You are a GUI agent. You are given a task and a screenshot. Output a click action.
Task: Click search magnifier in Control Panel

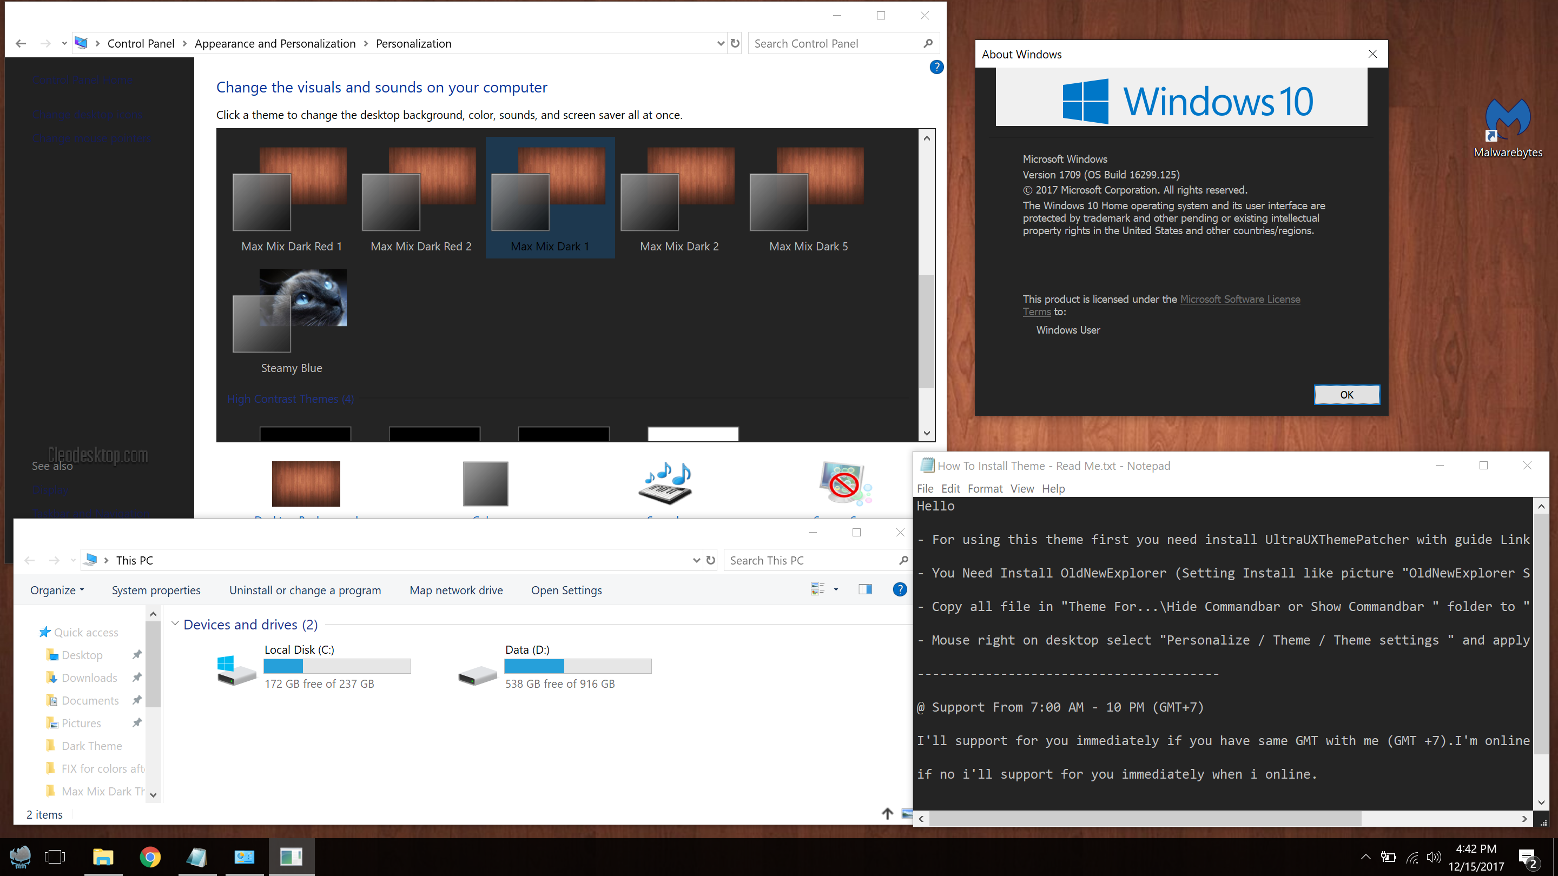[928, 43]
